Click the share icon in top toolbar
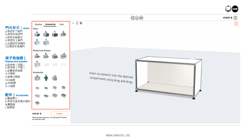 pos(132,18)
